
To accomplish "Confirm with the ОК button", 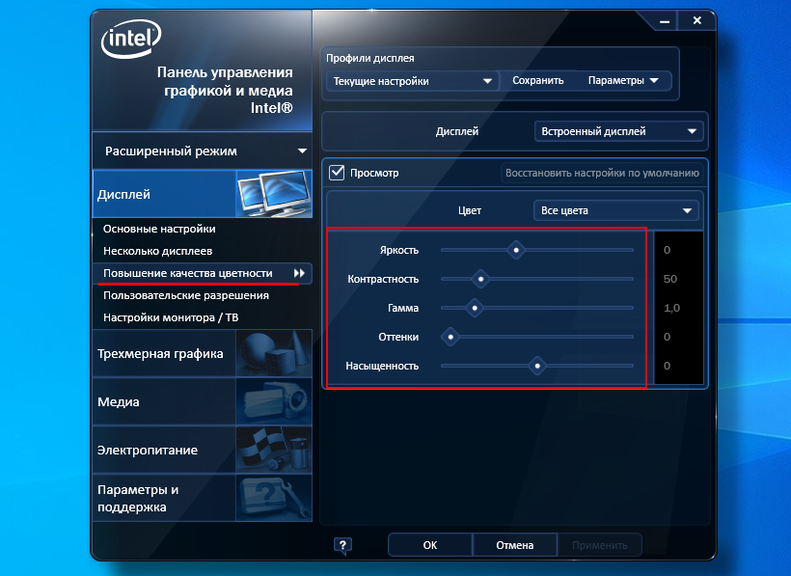I will coord(430,545).
